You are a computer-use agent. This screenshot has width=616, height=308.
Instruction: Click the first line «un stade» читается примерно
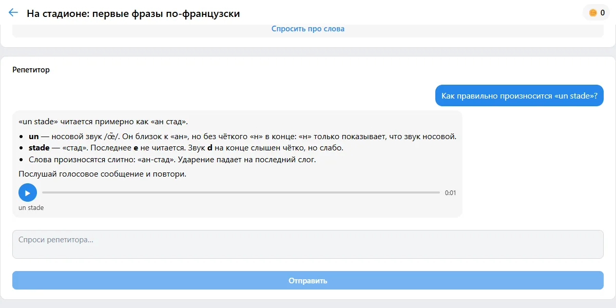coord(103,122)
